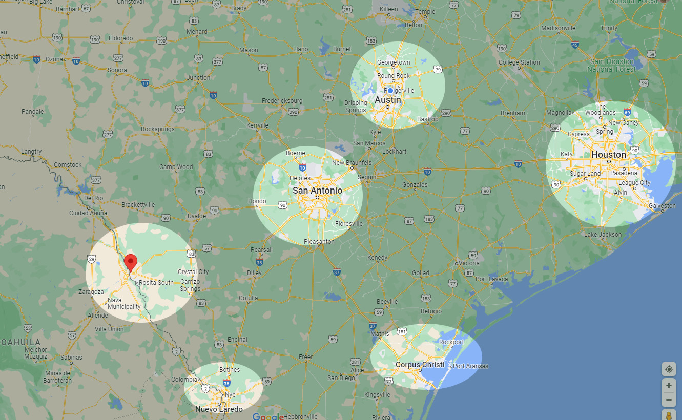Click the blue current-location dot near Austin
This screenshot has width=682, height=420.
(x=390, y=91)
